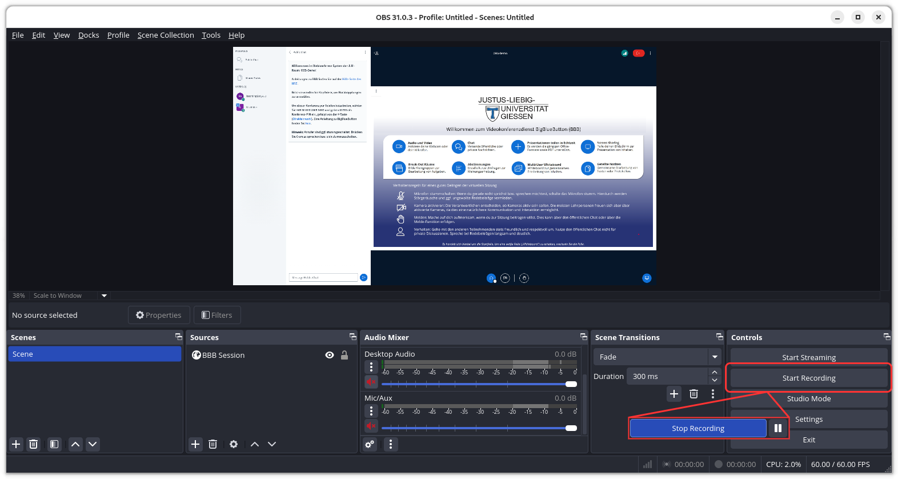898x479 pixels.
Task: Unmute Desktop Audio speaker icon
Action: click(x=371, y=382)
